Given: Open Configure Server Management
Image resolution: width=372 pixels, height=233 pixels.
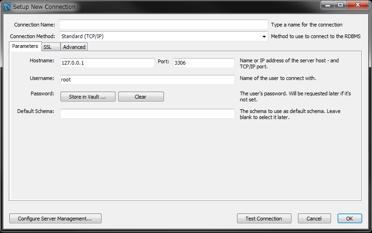Looking at the screenshot, I should [x=55, y=218].
